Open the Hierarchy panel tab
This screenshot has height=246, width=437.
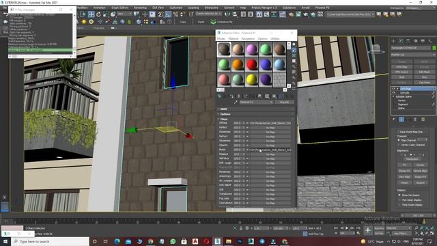[x=408, y=41]
